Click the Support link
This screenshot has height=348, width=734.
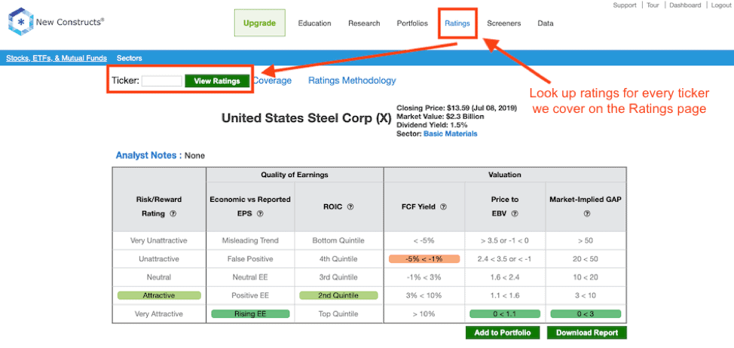pos(625,5)
